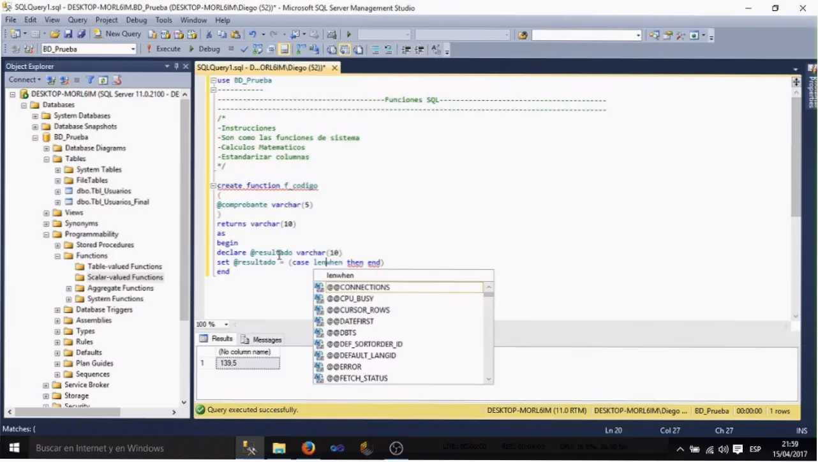Click the Buscar en Internet search box

(x=133, y=448)
